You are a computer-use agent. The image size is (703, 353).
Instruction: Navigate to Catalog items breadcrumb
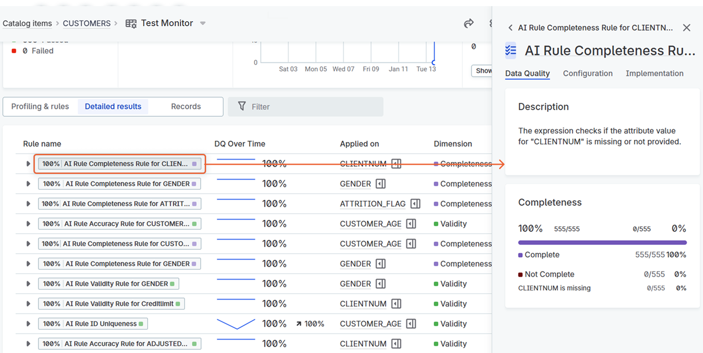coord(27,23)
